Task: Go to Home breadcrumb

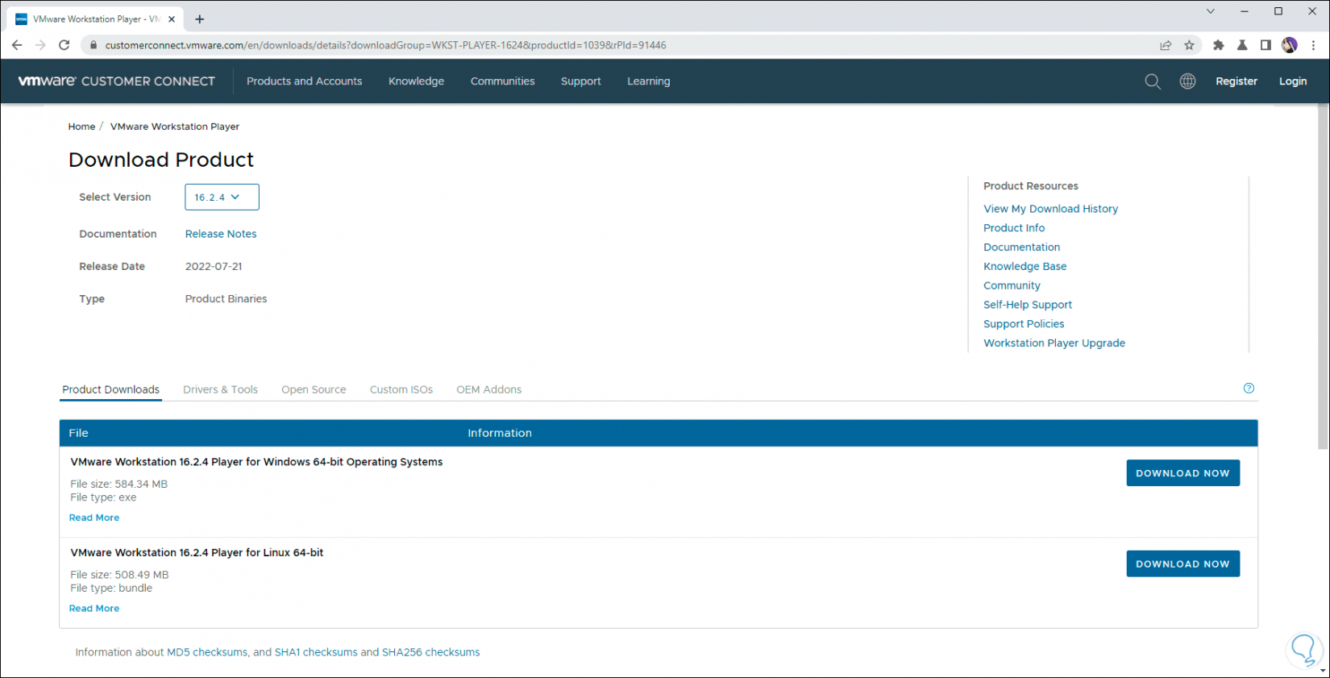Action: click(81, 127)
